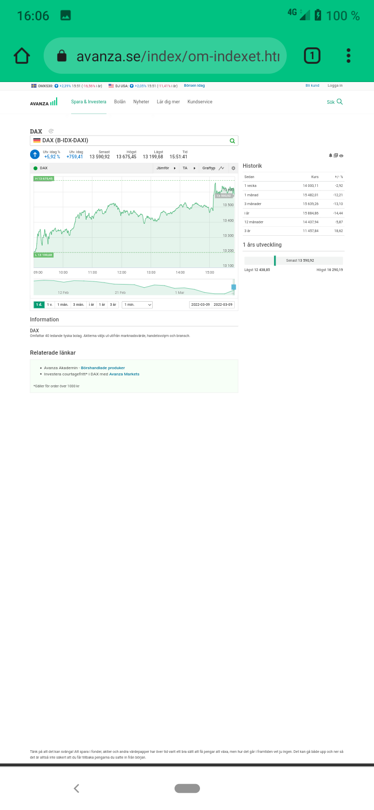Select the 3 år time range

point(113,305)
